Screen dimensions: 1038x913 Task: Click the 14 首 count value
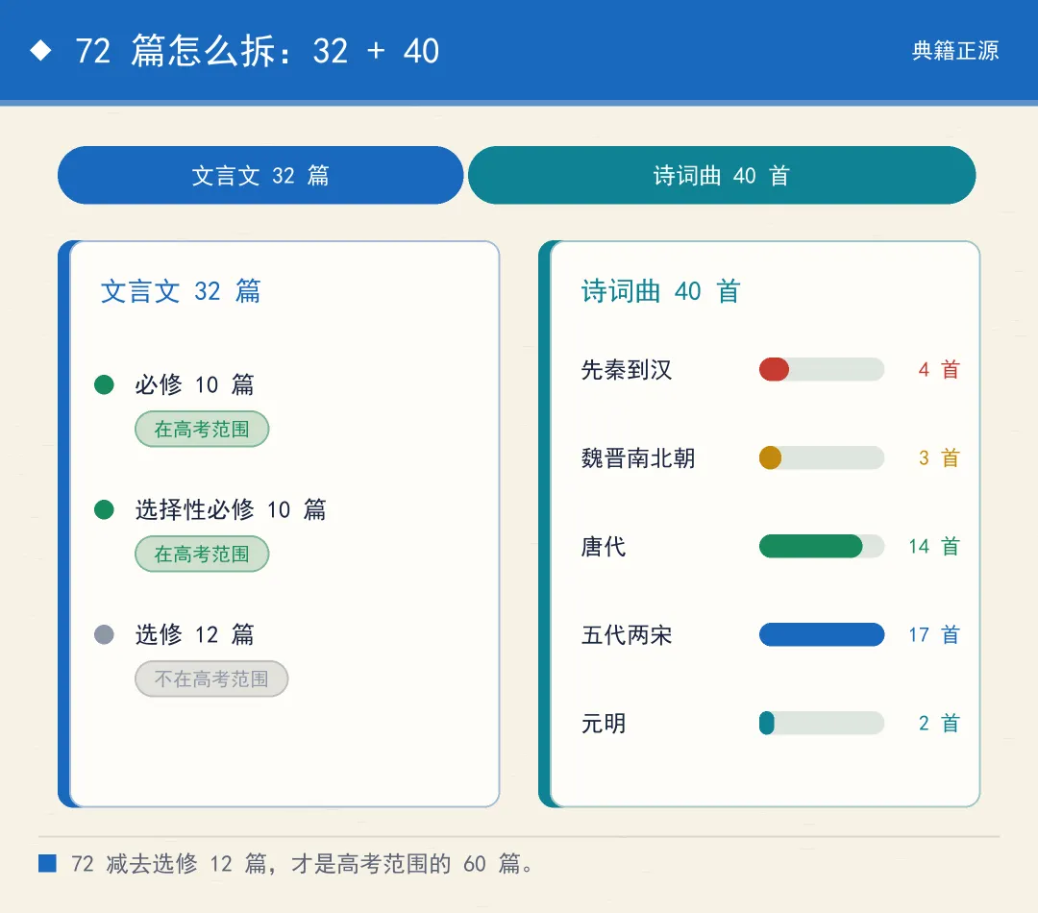934,546
